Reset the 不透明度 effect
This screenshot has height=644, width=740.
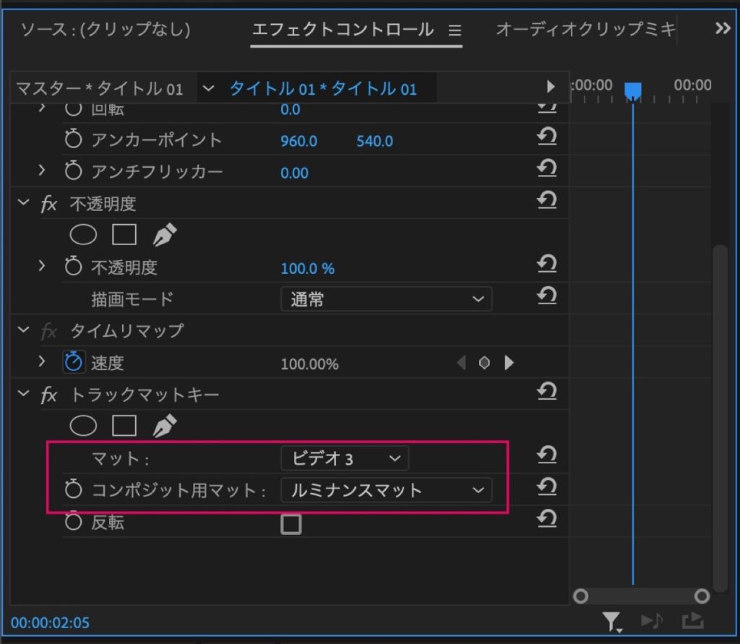[x=547, y=200]
